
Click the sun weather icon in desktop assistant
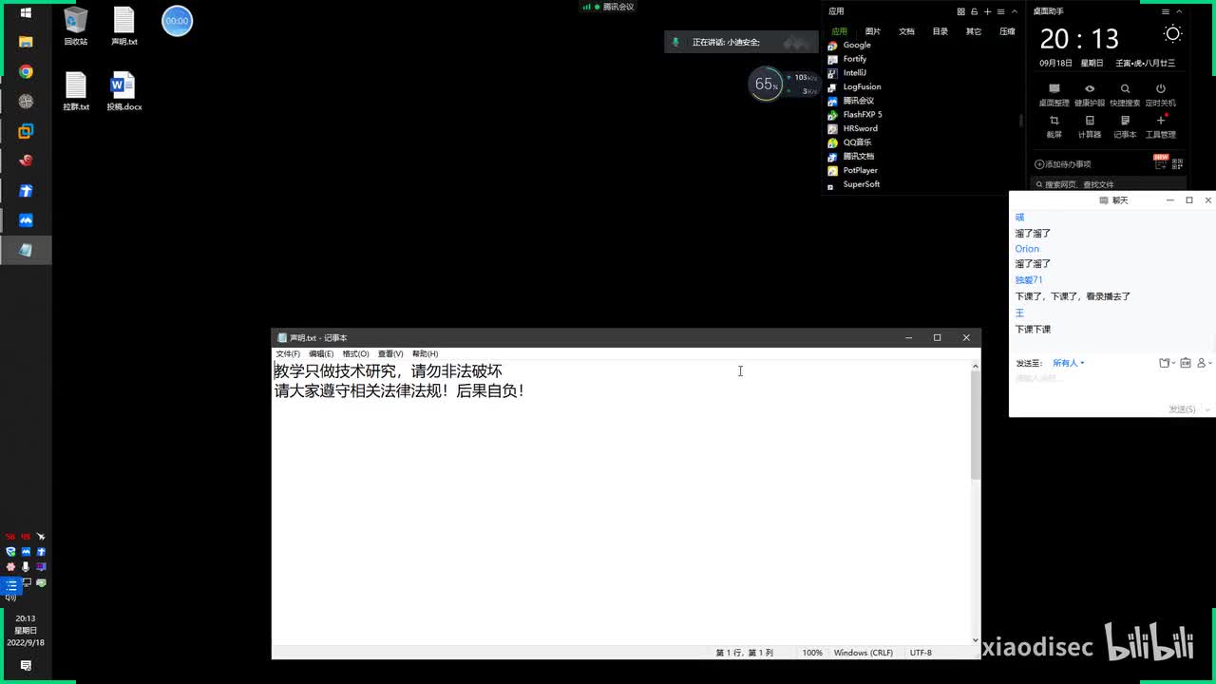1172,34
